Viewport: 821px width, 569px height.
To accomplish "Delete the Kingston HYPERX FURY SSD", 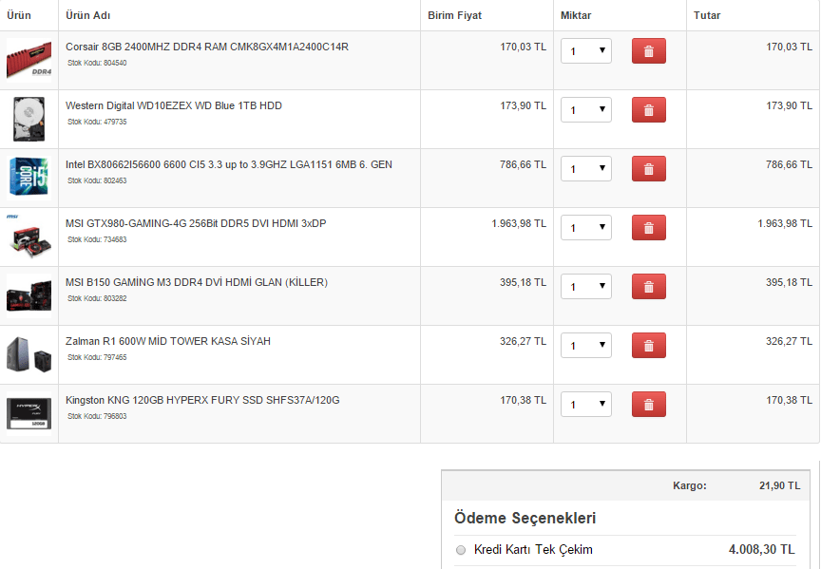I will pyautogui.click(x=649, y=404).
